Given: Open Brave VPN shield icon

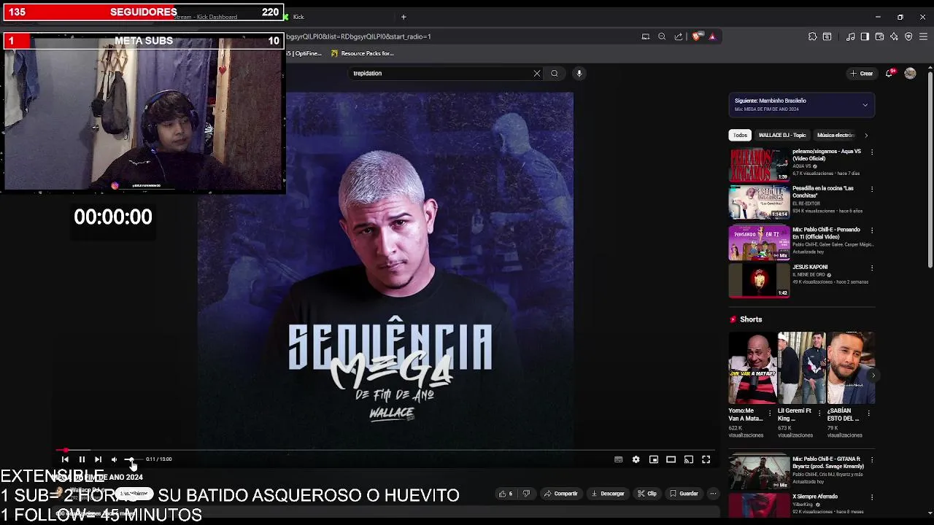Looking at the screenshot, I should click(x=908, y=36).
